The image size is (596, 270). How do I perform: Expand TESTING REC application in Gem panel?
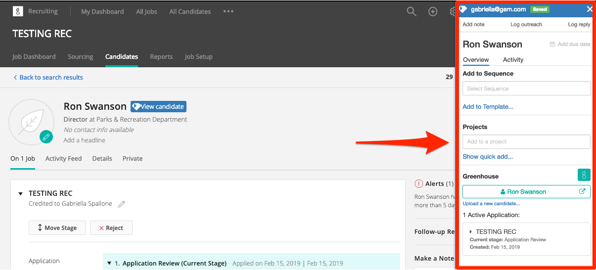(471, 231)
